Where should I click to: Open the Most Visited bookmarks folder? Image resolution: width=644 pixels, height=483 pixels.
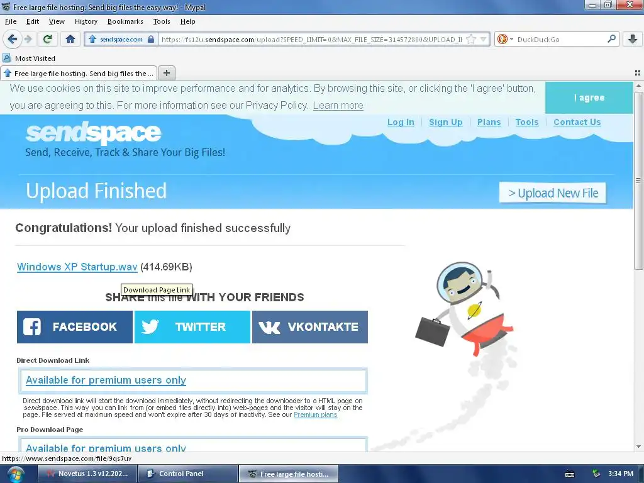pos(29,58)
